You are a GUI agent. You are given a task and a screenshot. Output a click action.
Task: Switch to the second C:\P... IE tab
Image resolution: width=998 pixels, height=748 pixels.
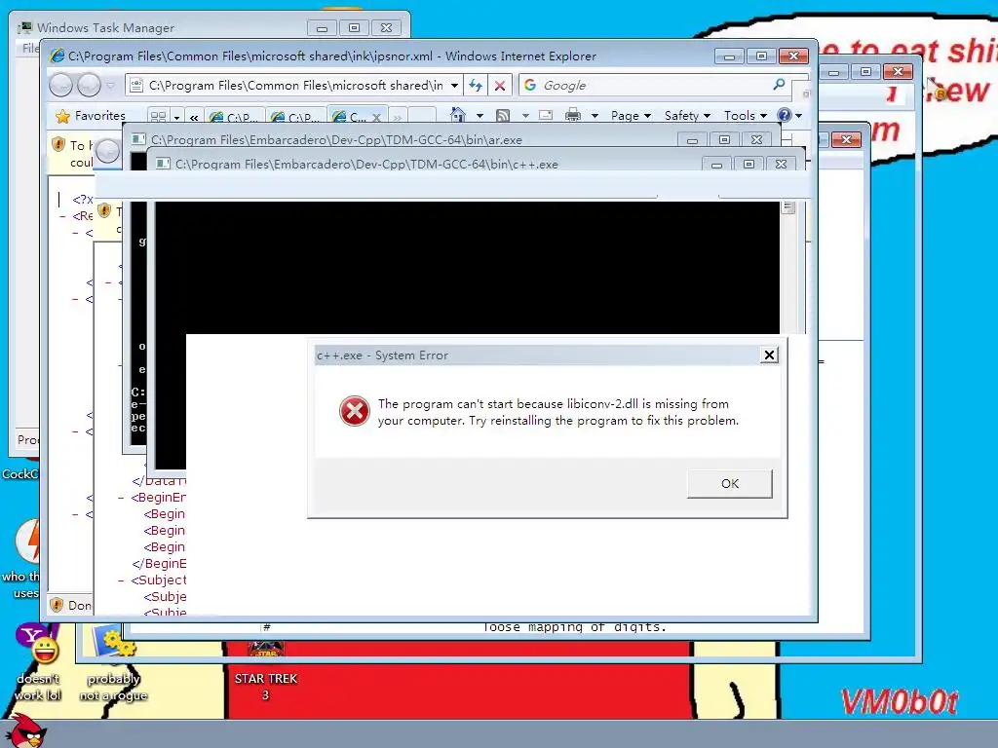(295, 117)
